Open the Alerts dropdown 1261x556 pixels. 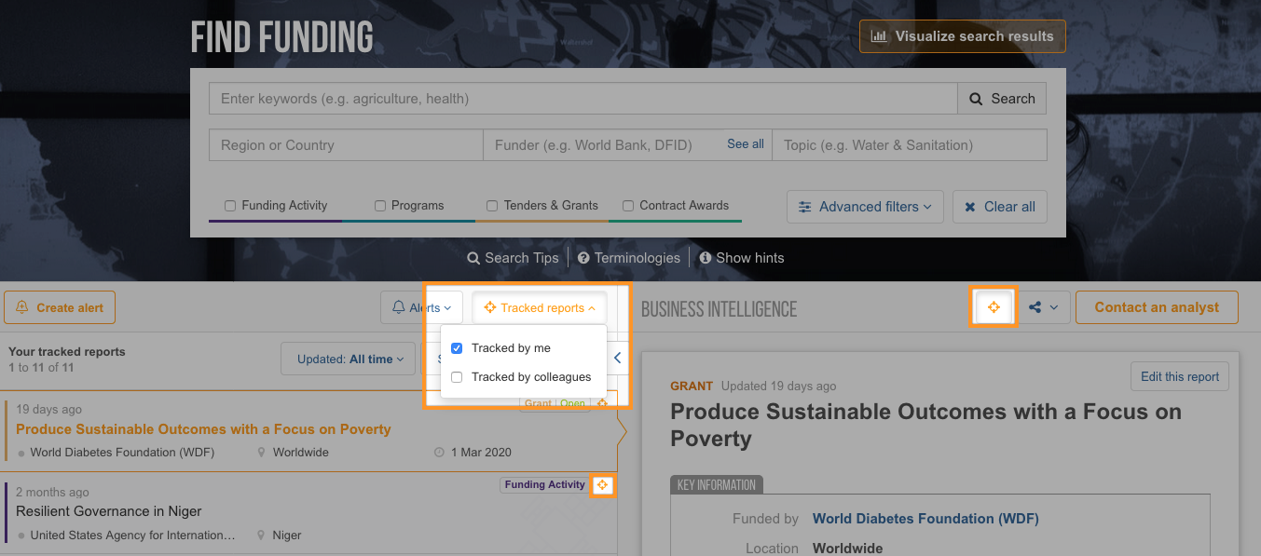(x=421, y=307)
